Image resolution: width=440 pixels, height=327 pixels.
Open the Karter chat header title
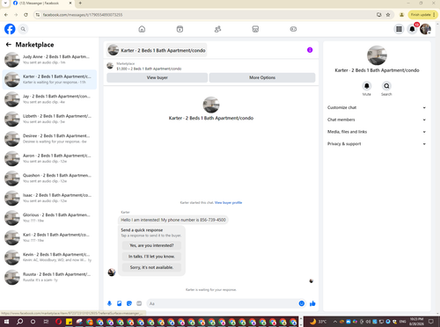point(157,50)
